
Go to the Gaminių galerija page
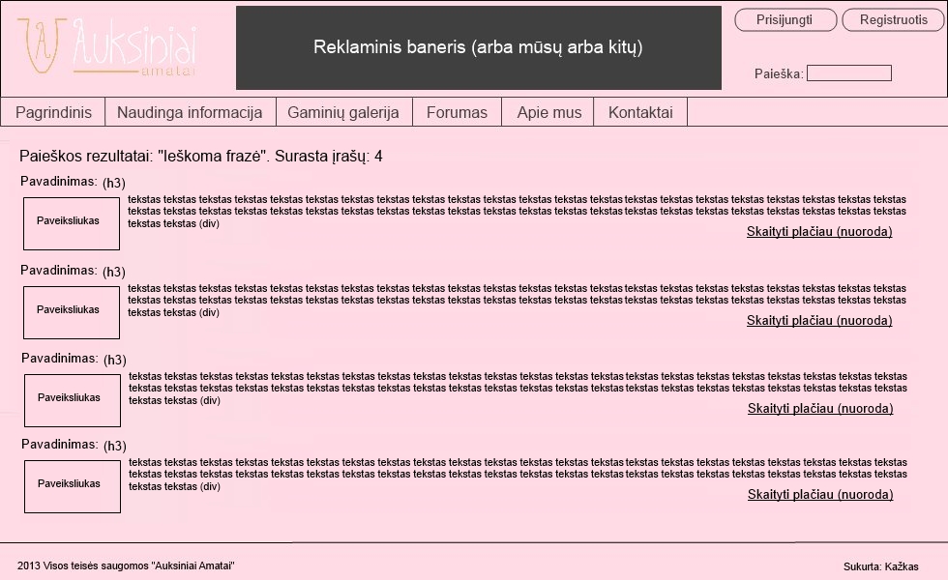click(343, 112)
